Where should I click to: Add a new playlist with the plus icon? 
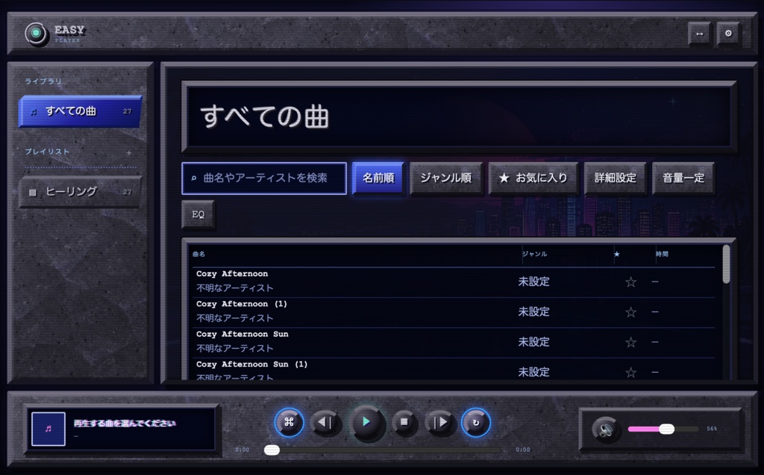click(x=129, y=152)
